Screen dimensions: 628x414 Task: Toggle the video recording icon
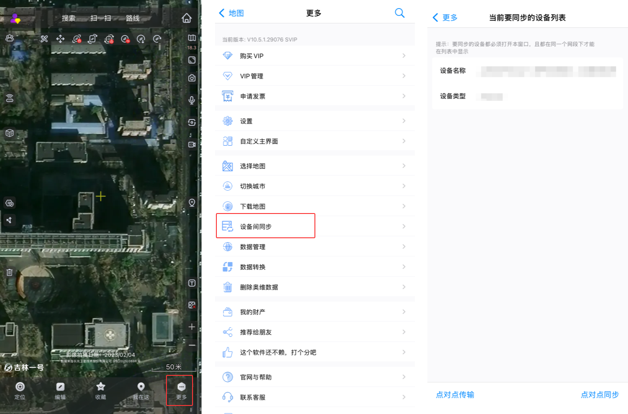(x=192, y=144)
